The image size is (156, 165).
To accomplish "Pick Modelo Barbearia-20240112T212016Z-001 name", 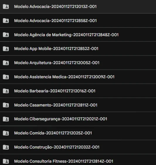I will [x=55, y=91].
